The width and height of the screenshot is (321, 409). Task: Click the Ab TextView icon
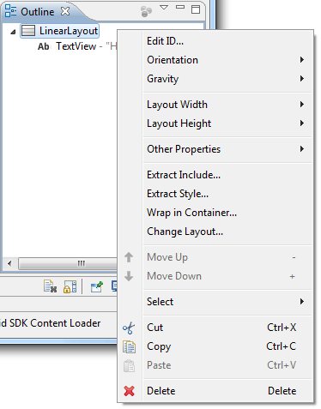pyautogui.click(x=44, y=46)
